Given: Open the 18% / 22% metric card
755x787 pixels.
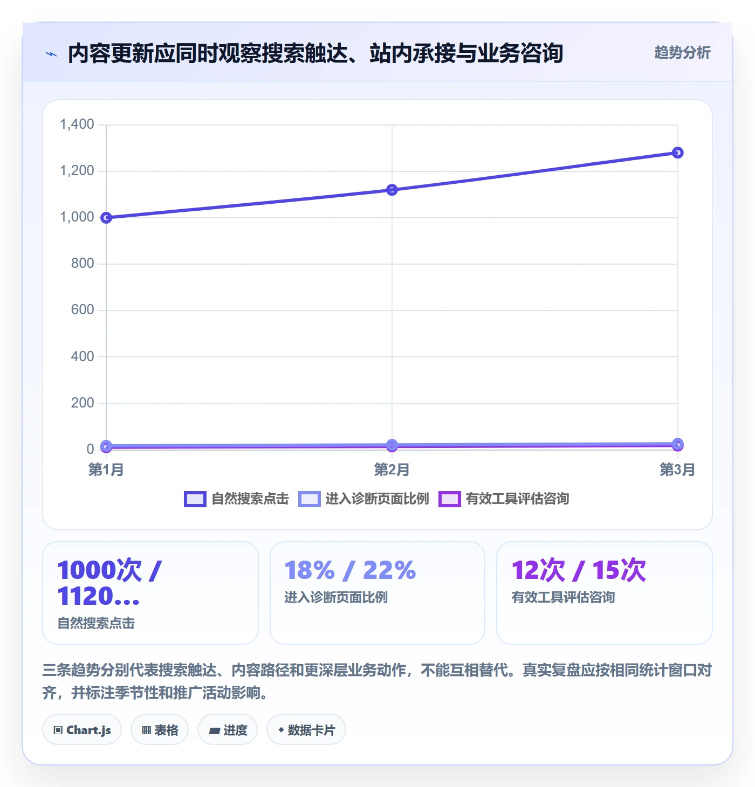Looking at the screenshot, I should click(x=377, y=593).
